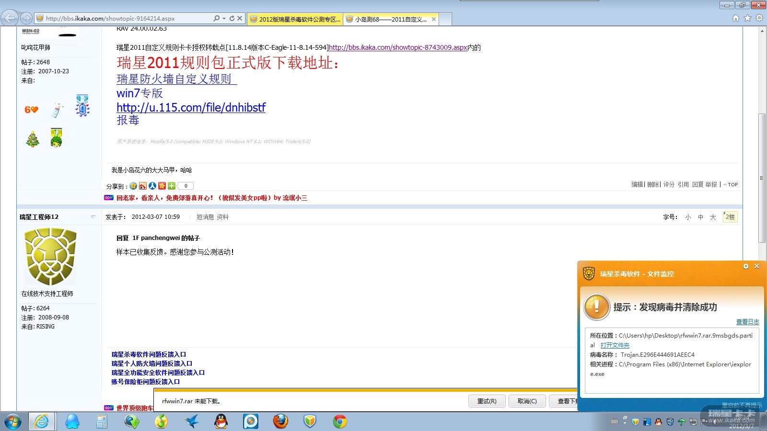Open a new blank browser tab

445,19
